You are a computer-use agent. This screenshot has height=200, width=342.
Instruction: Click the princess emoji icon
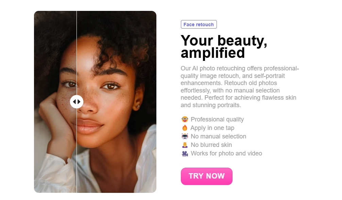tap(185, 145)
